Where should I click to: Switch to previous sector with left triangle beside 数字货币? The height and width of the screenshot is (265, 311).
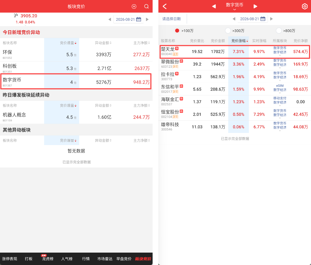click(214, 6)
